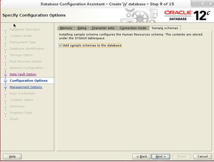Click the Configuration Options step bullet icon
The width and height of the screenshot is (214, 162).
click(x=5, y=81)
